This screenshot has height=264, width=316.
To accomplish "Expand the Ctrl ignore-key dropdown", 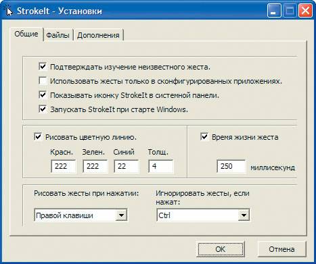I will (x=244, y=215).
